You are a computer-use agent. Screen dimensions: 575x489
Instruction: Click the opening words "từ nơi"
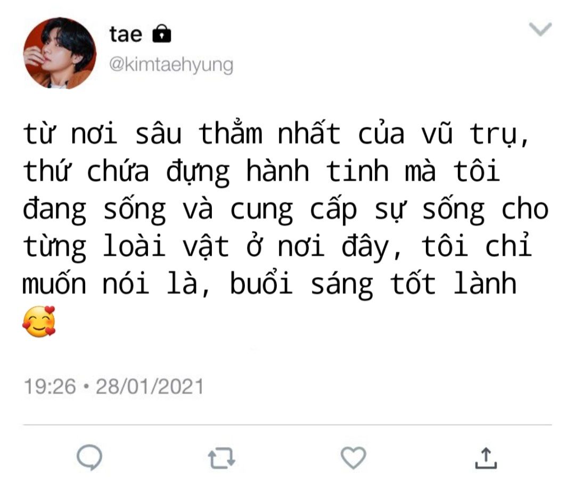tap(70, 134)
